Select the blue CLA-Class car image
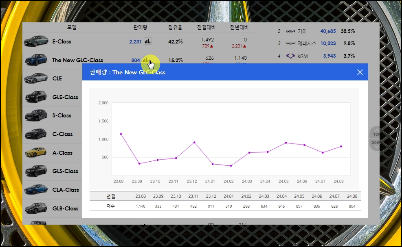Screen dimensions: 402x247 (36, 189)
